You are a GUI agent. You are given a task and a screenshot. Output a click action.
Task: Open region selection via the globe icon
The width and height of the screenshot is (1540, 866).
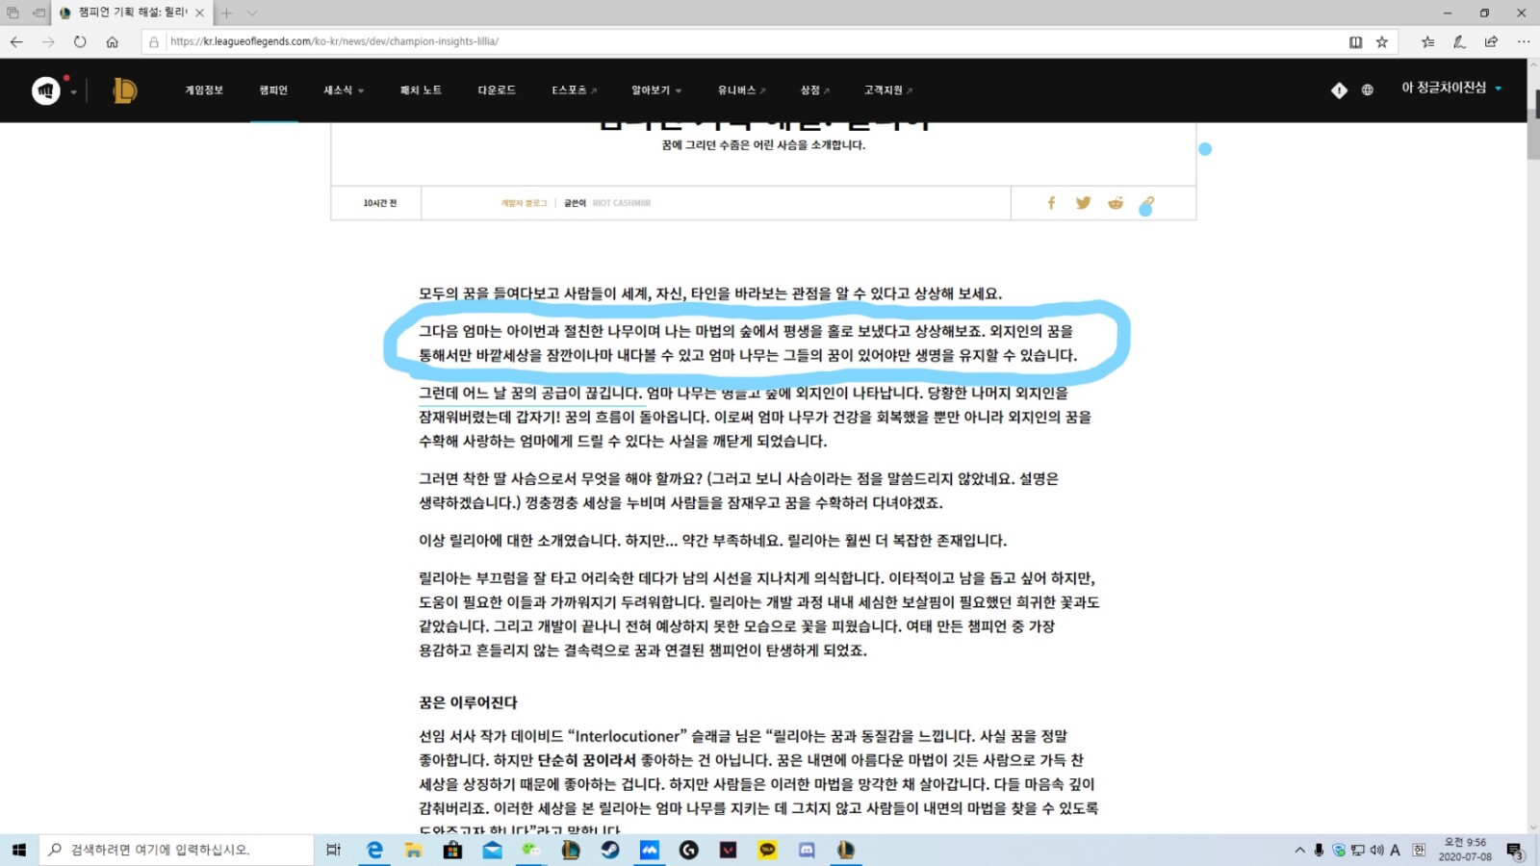[1368, 89]
